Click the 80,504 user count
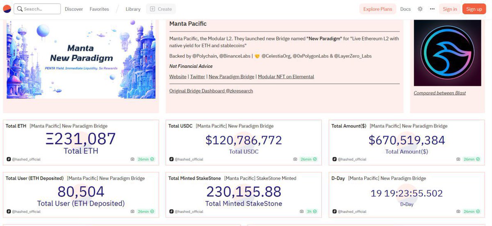Screen dimensions: 492x226 pyautogui.click(x=81, y=192)
